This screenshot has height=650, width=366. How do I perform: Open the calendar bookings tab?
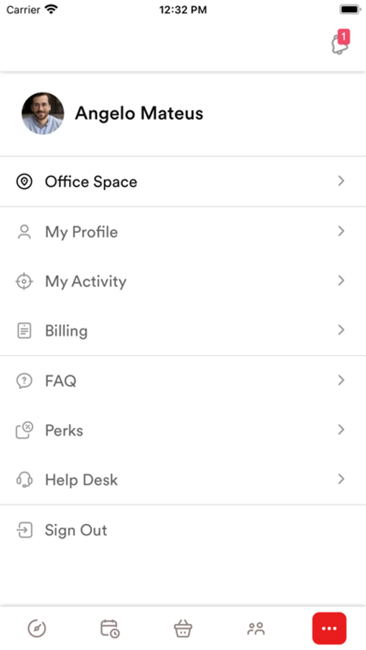pos(110,628)
